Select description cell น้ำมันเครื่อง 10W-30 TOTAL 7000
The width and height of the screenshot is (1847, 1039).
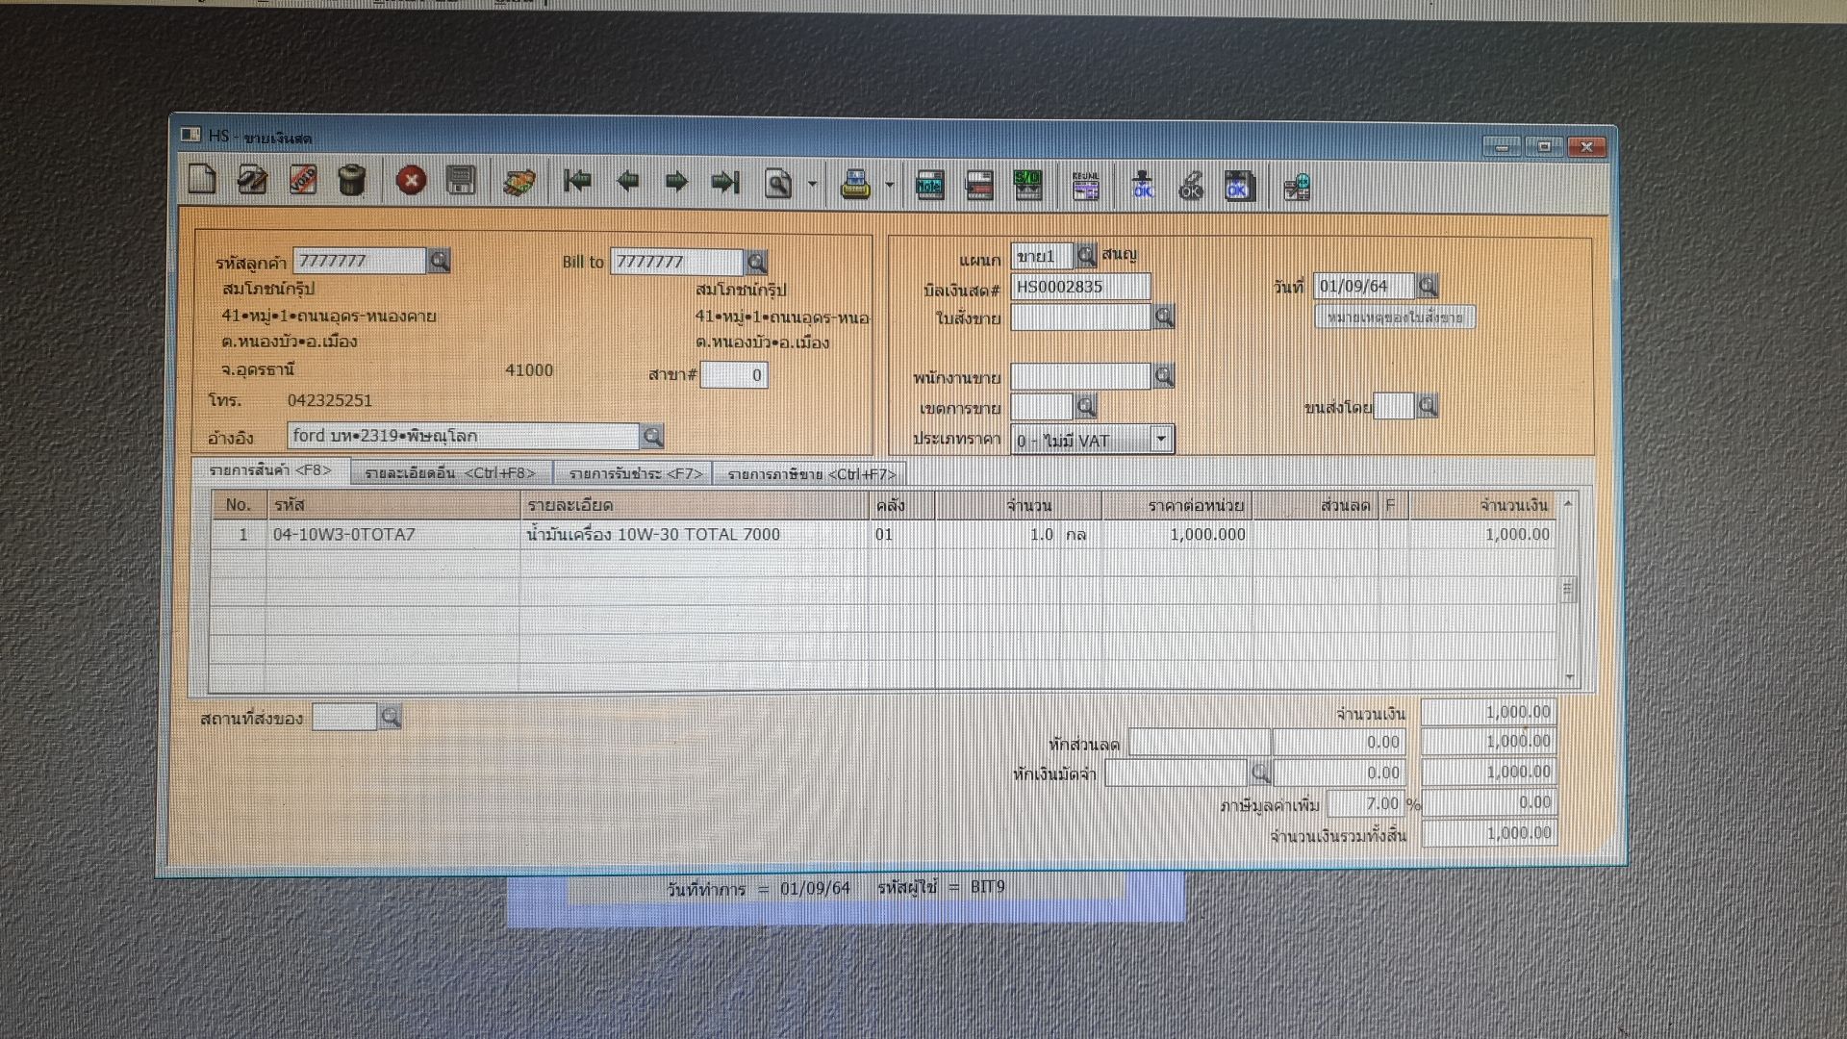click(695, 534)
